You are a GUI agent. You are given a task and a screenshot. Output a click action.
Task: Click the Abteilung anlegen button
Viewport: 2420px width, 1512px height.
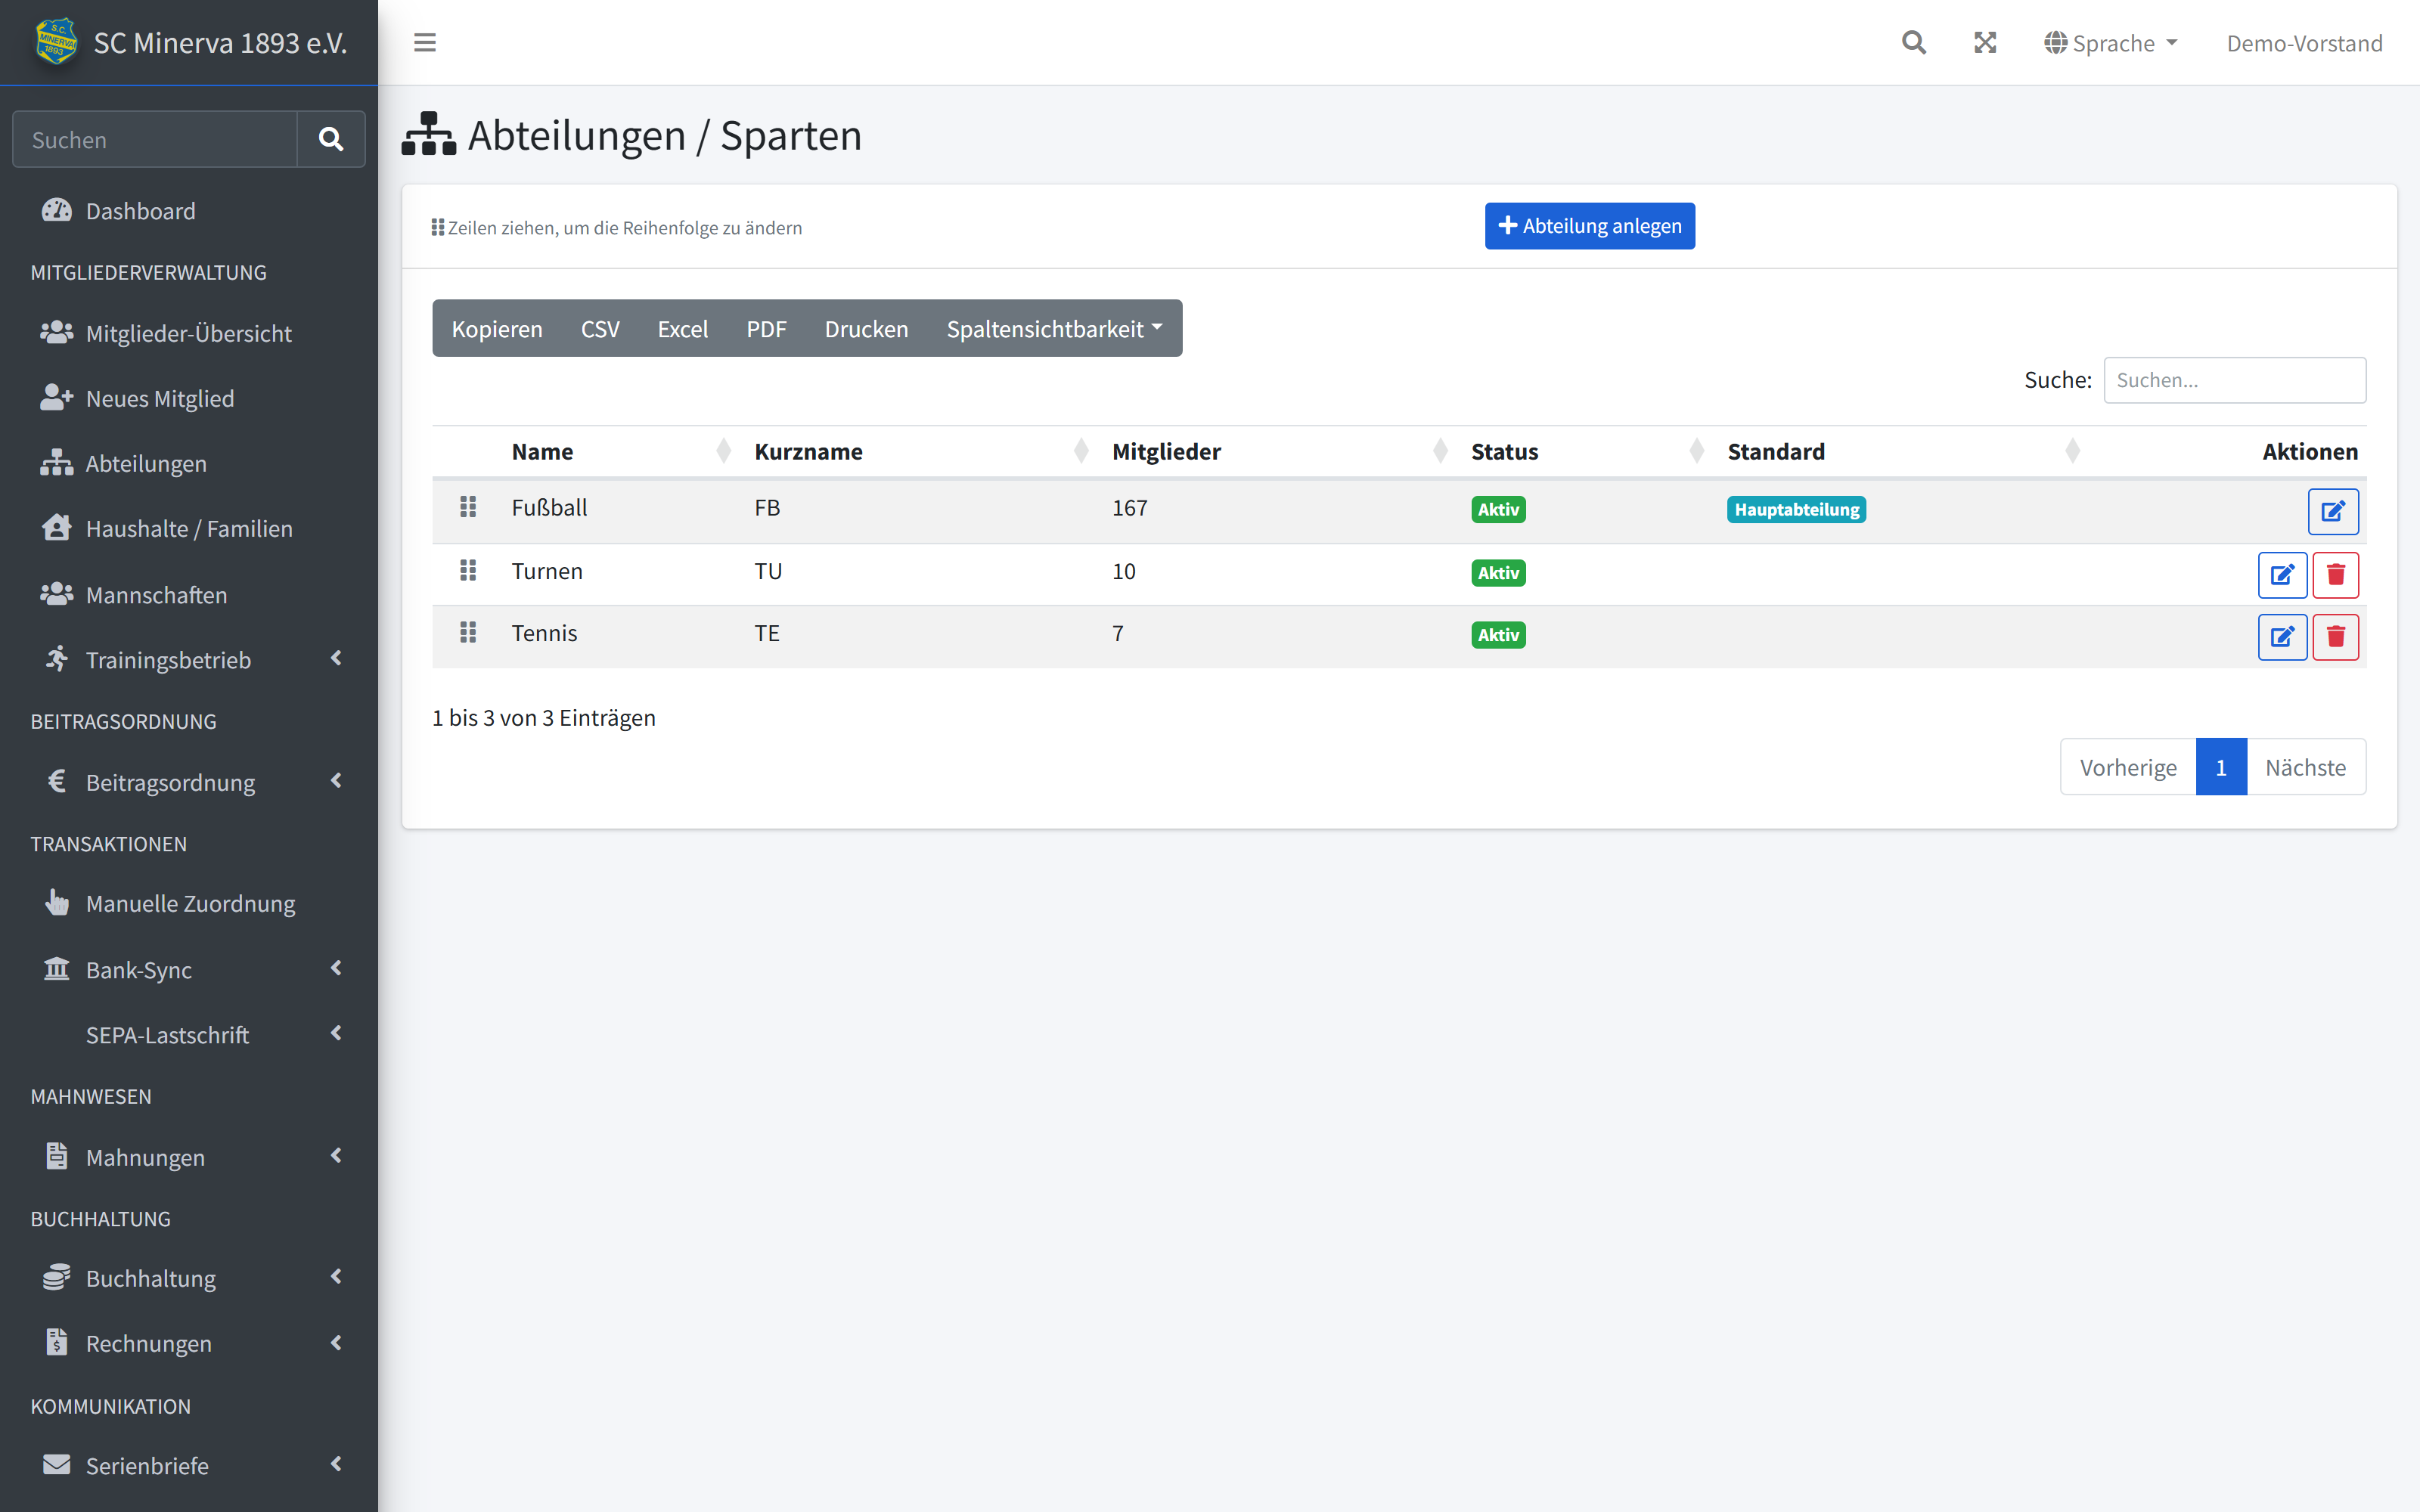tap(1590, 226)
